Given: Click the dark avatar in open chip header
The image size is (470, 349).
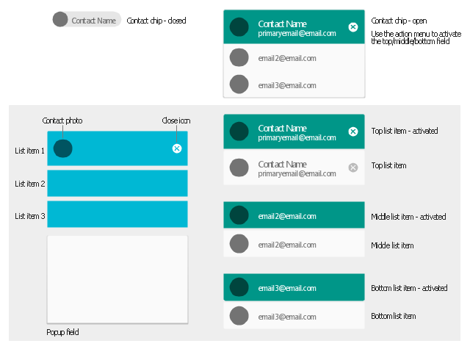Looking at the screenshot, I should [x=239, y=27].
